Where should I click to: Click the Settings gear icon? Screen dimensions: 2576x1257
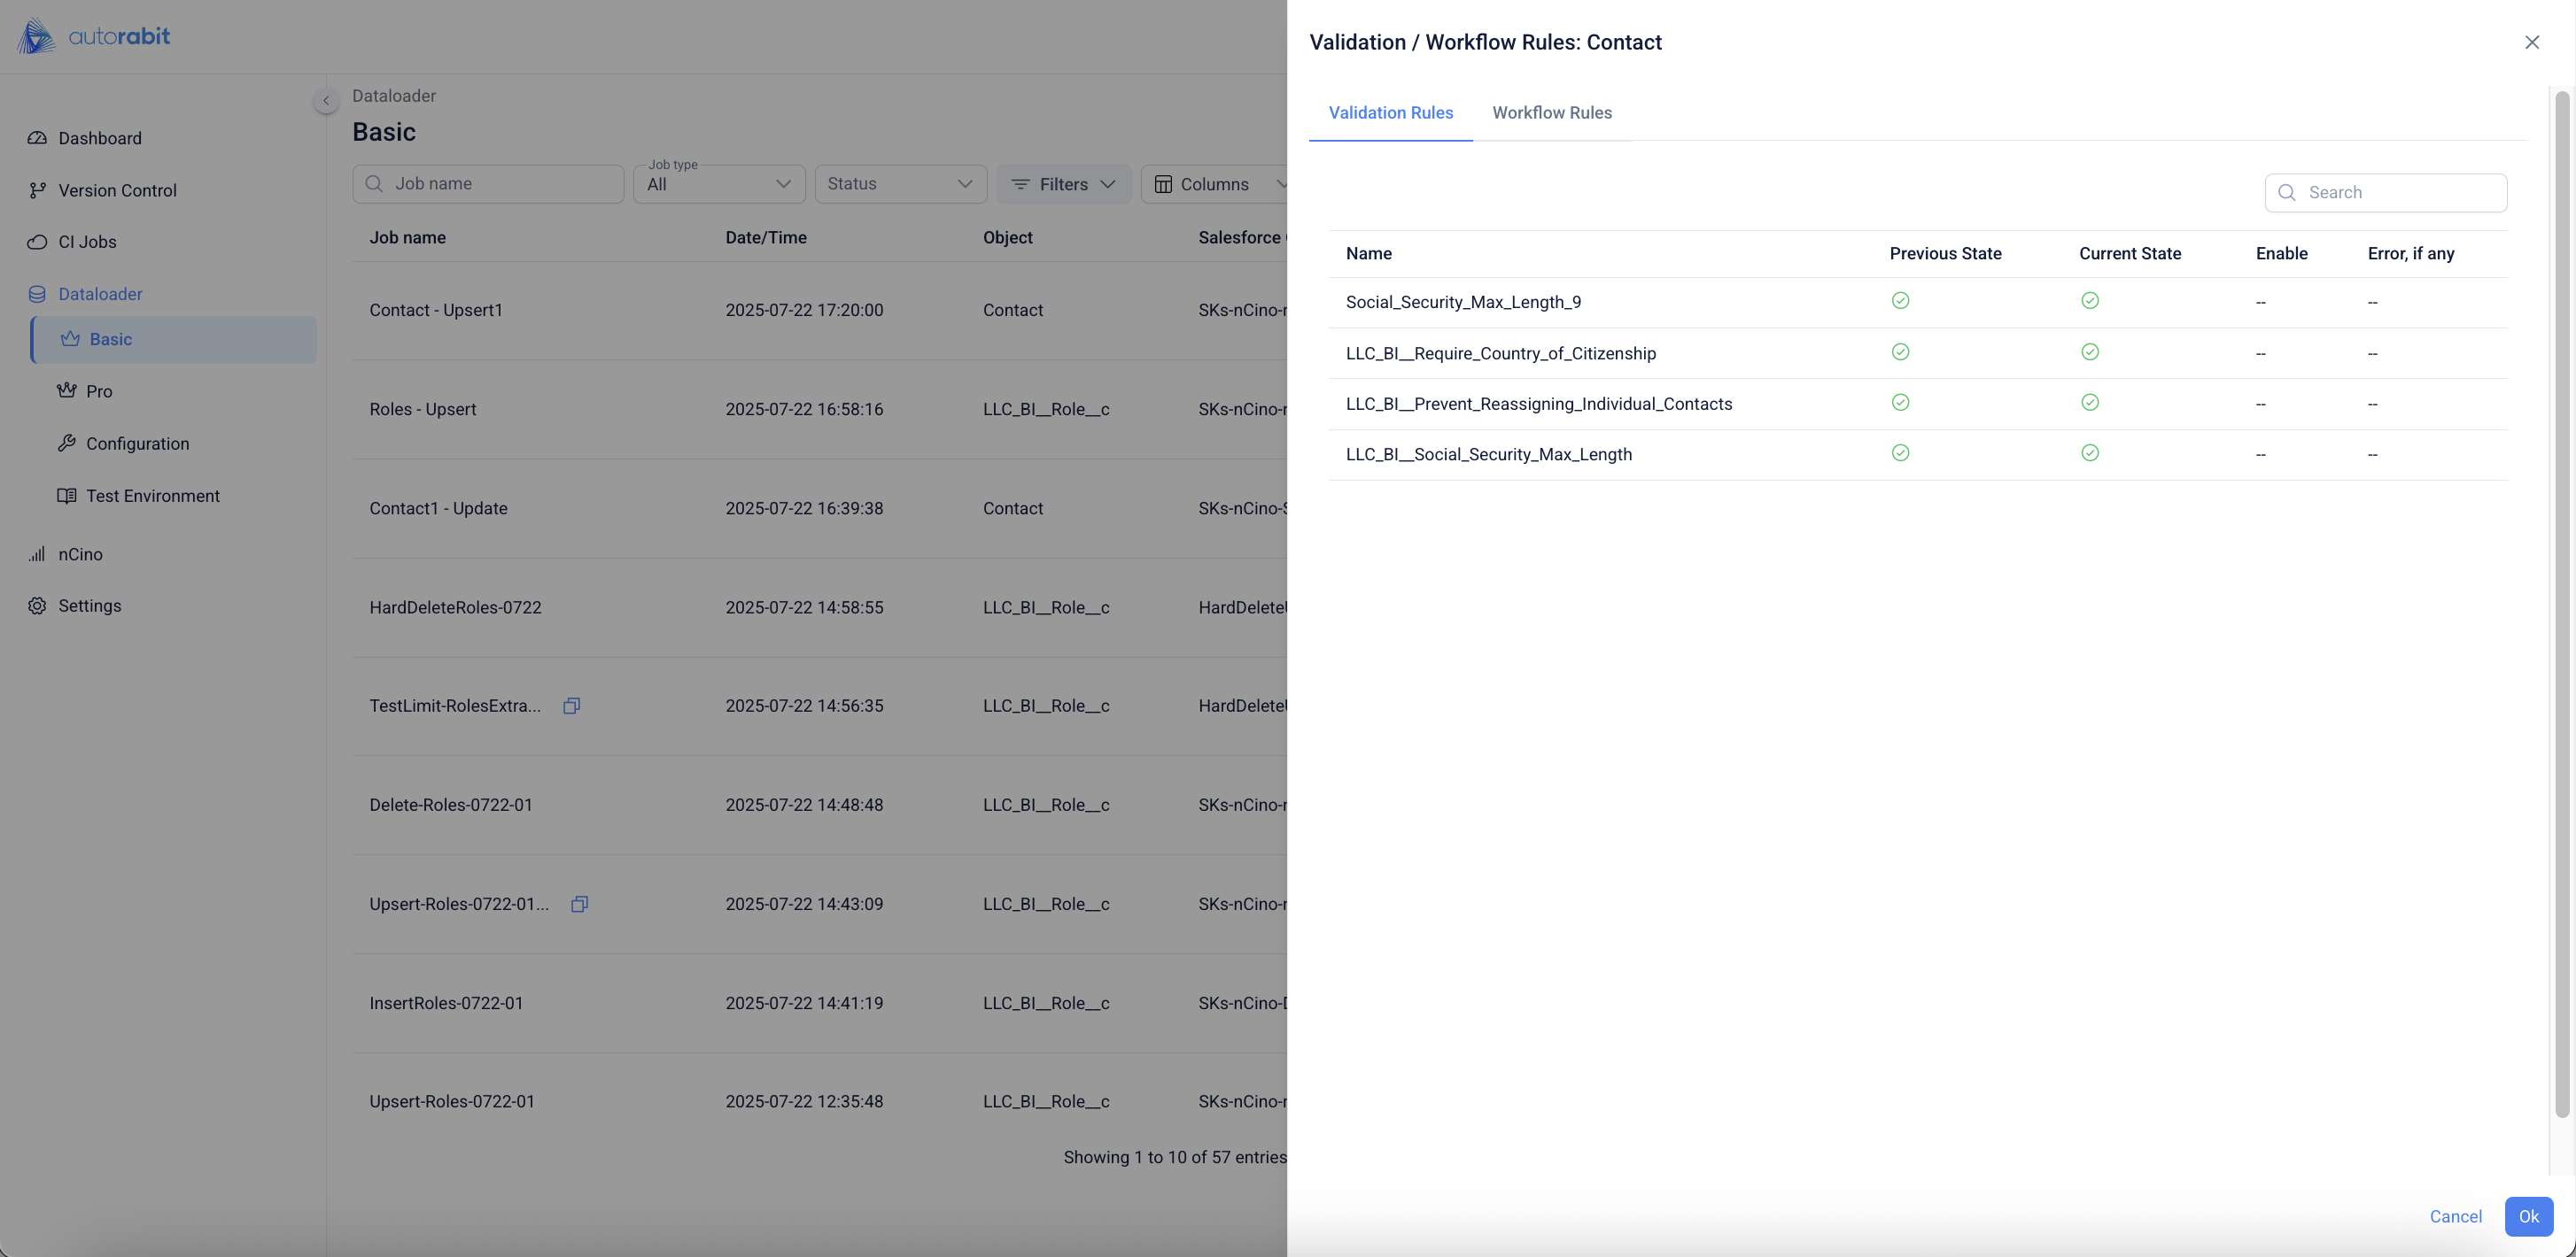37,605
